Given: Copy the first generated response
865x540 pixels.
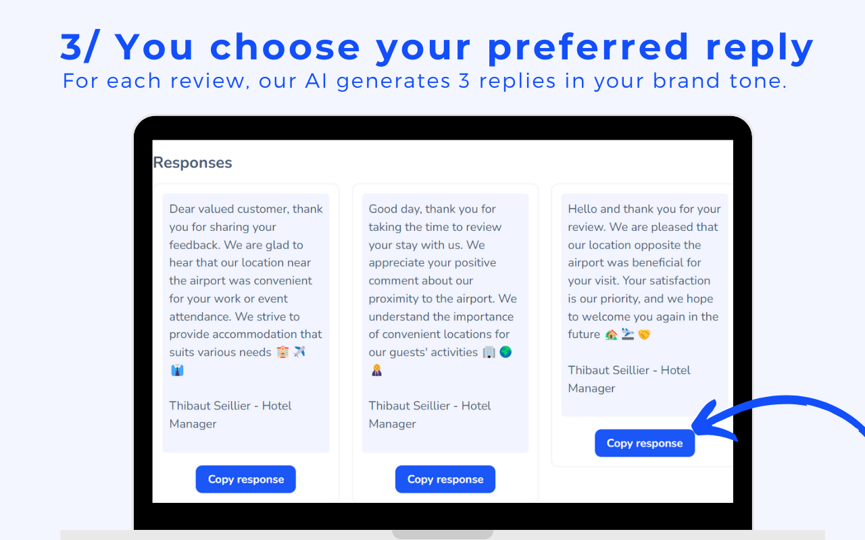Looking at the screenshot, I should [x=245, y=479].
